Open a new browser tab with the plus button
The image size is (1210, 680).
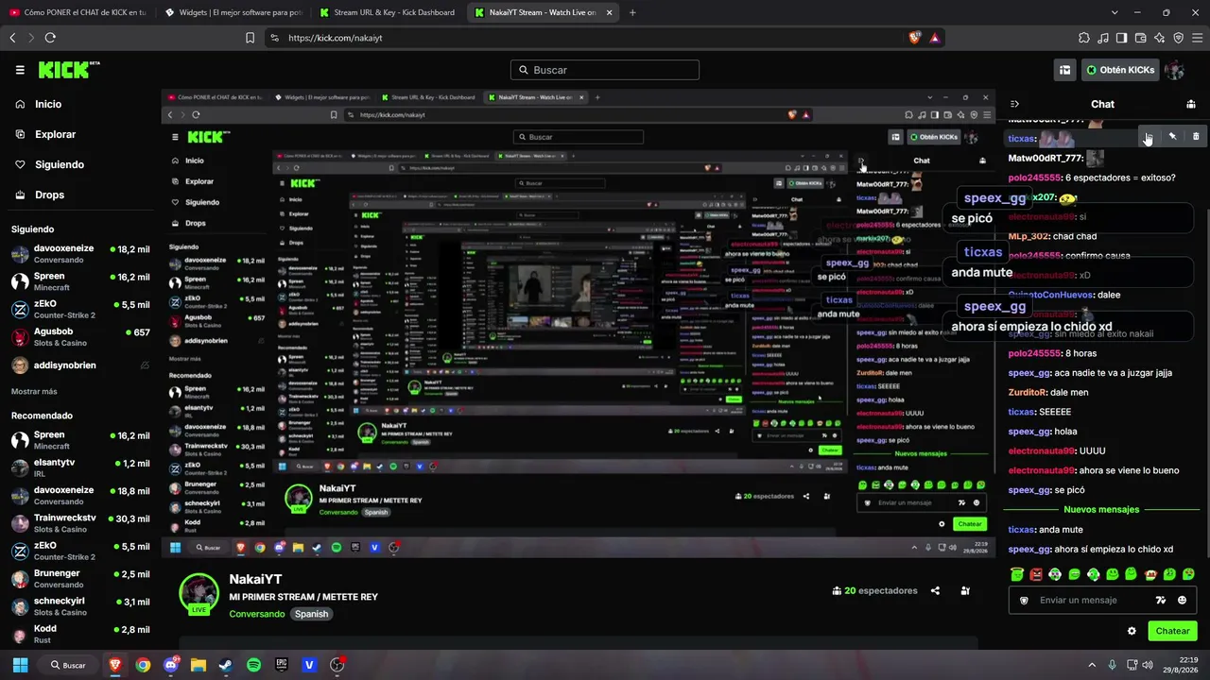tap(632, 12)
